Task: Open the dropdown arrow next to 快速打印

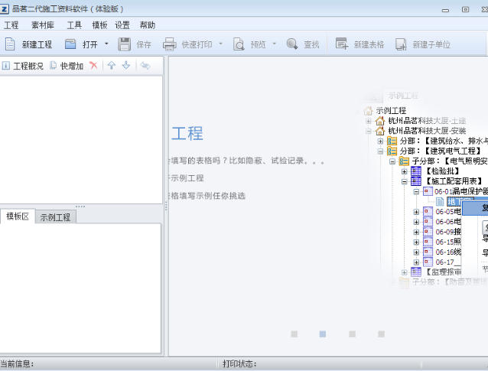Action: pos(221,44)
